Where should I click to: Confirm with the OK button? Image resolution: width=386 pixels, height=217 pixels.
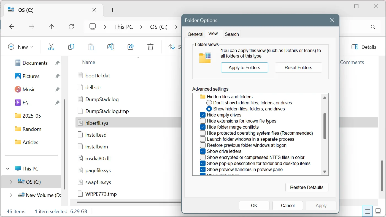[254, 205]
